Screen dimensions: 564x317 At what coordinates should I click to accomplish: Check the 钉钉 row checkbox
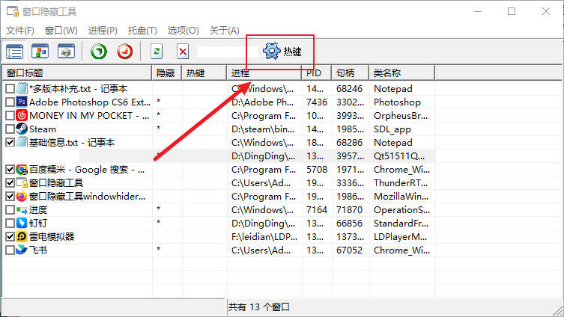(x=10, y=223)
